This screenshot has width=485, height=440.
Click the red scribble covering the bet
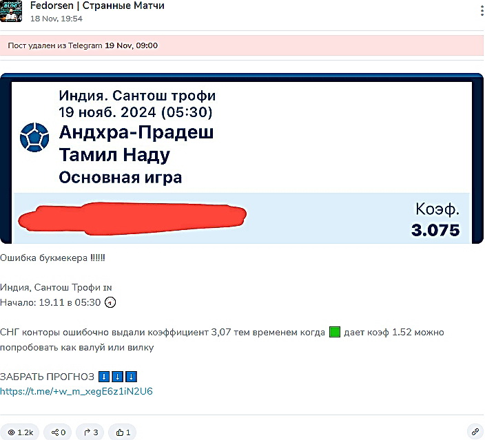tap(132, 218)
